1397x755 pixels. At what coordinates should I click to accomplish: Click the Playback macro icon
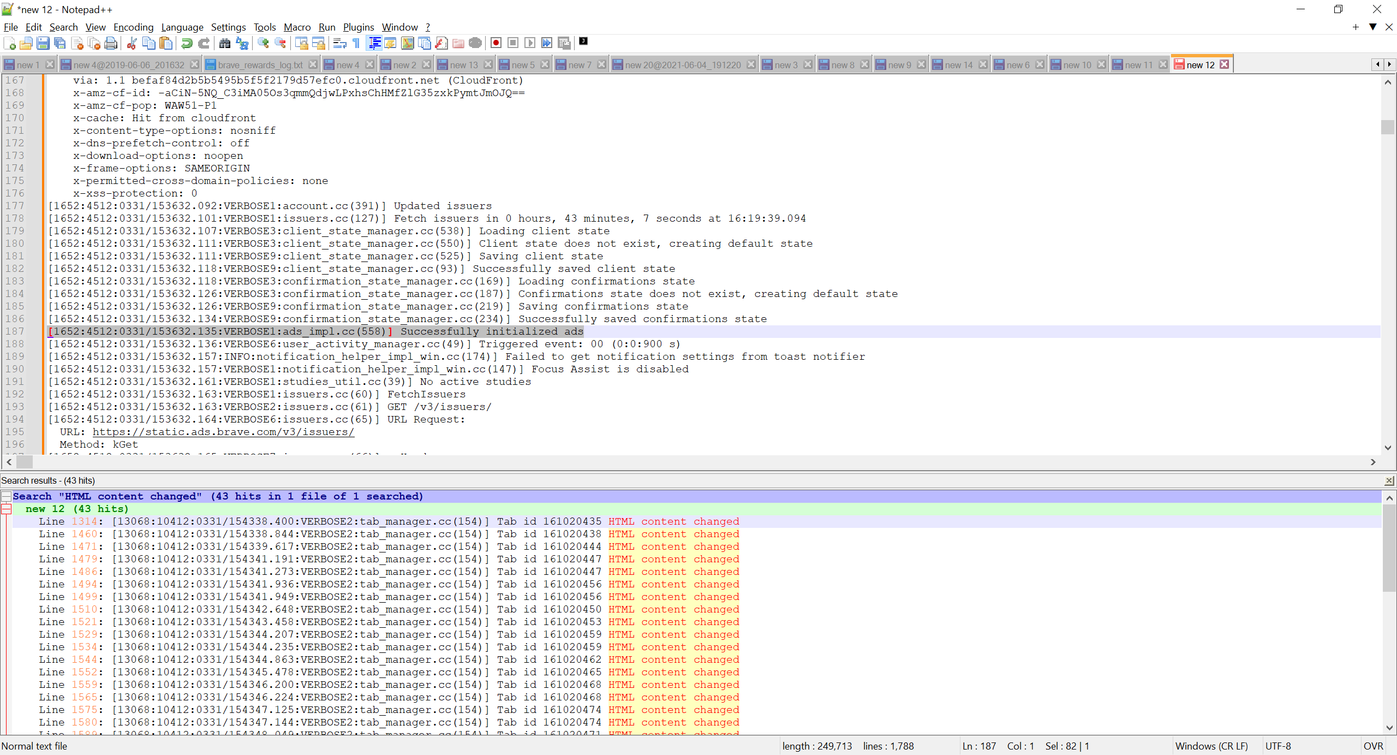pos(529,43)
